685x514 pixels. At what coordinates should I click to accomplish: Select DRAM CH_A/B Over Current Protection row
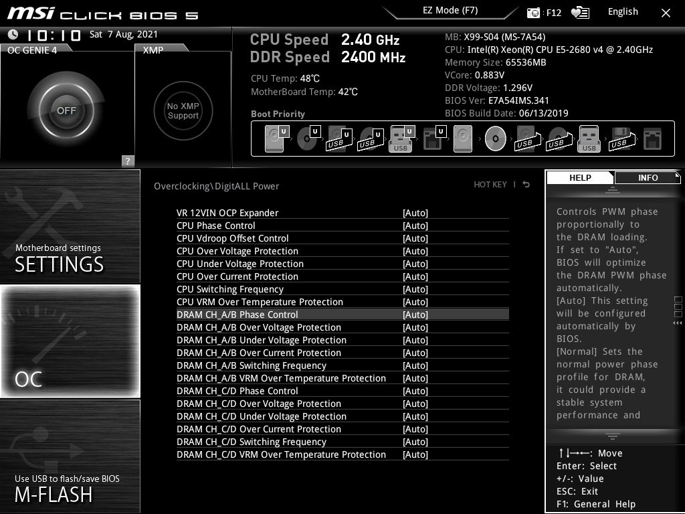342,353
